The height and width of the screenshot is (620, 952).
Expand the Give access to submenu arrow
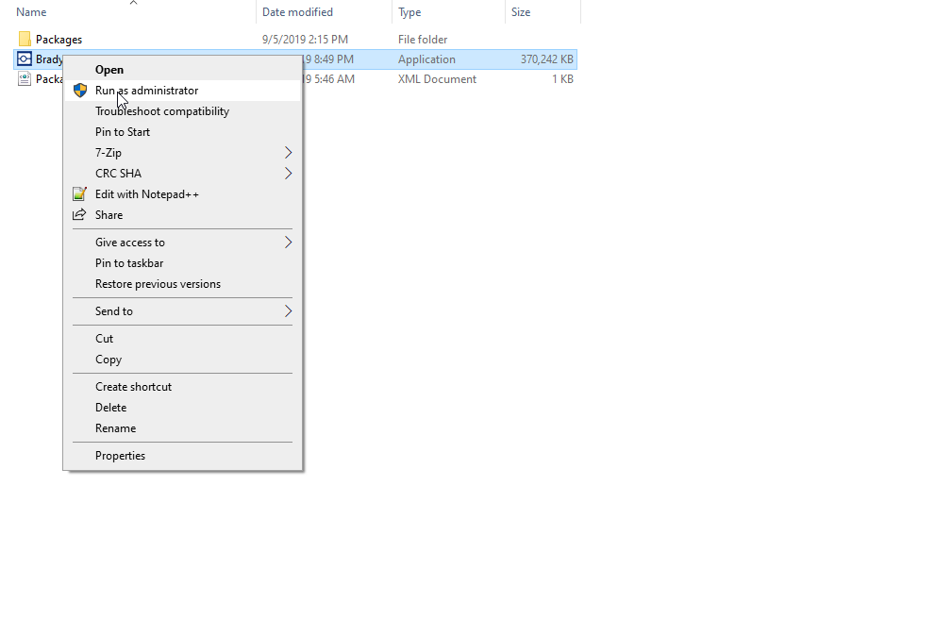pyautogui.click(x=288, y=243)
